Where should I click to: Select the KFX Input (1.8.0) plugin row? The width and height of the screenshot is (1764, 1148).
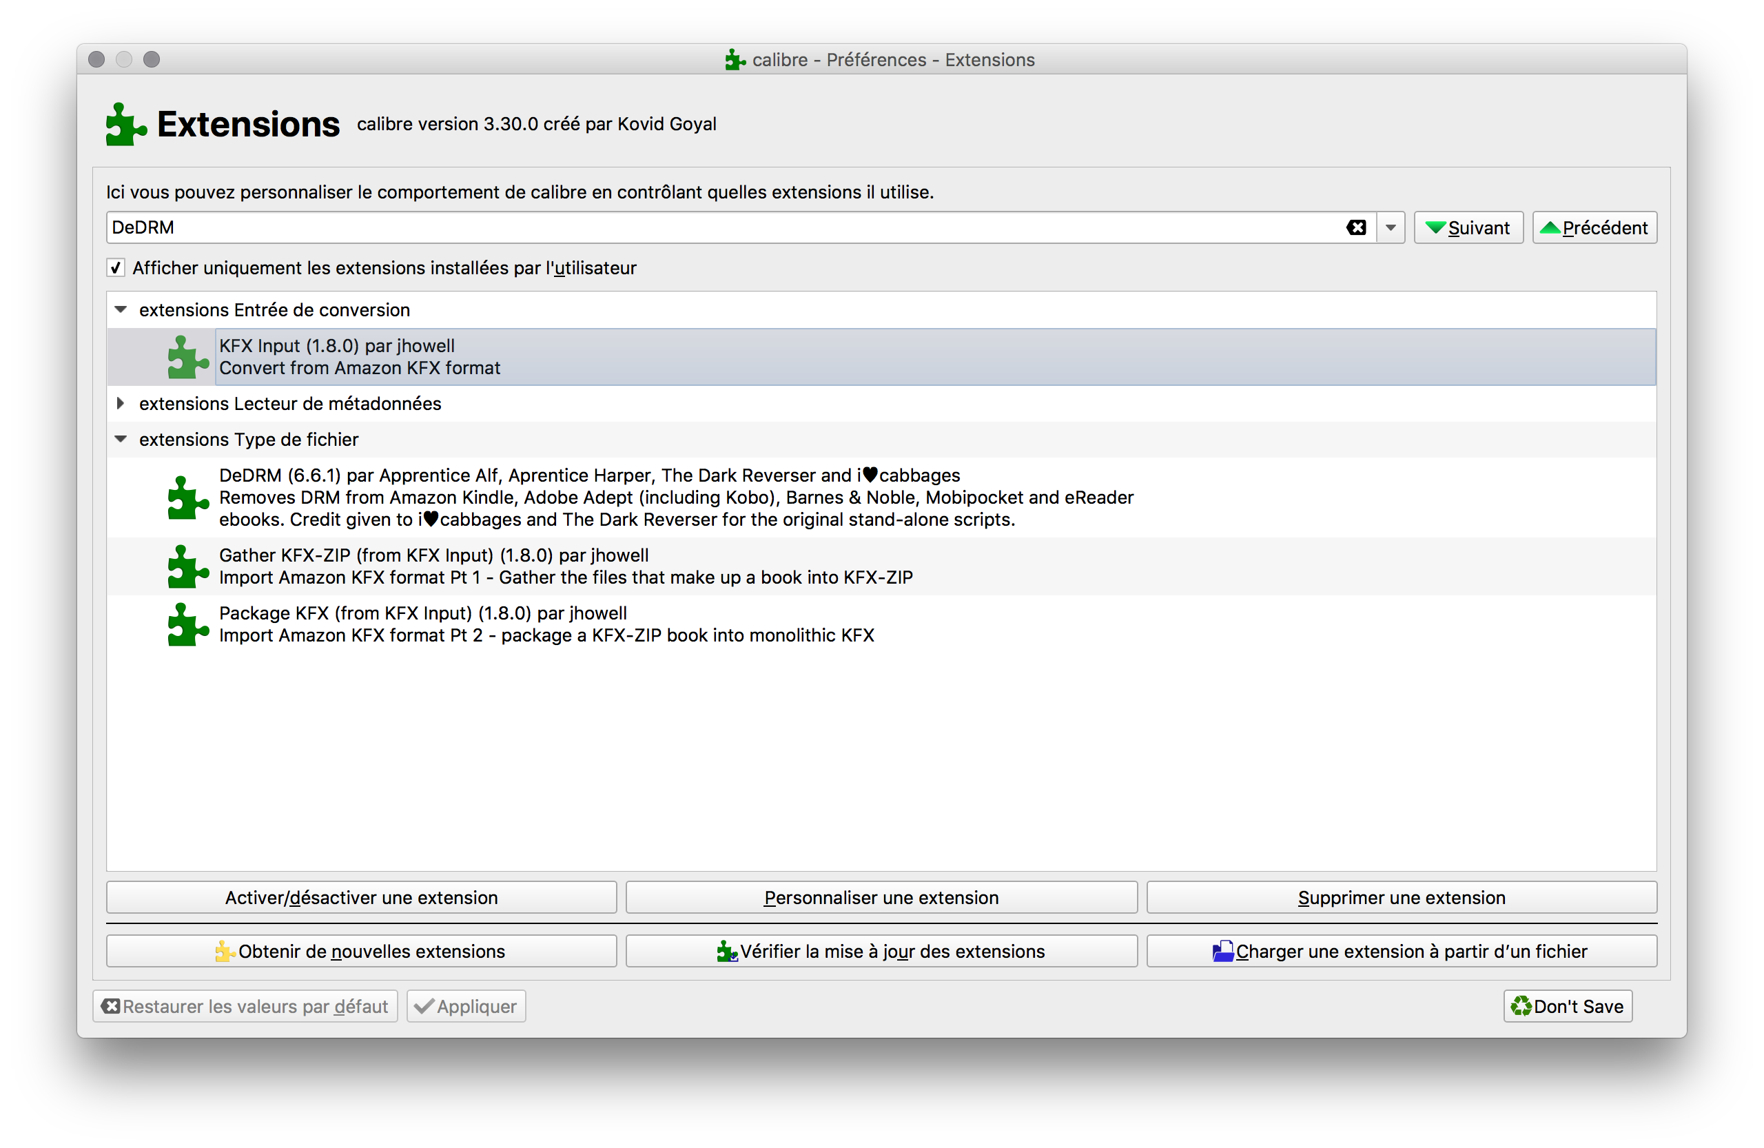point(881,356)
